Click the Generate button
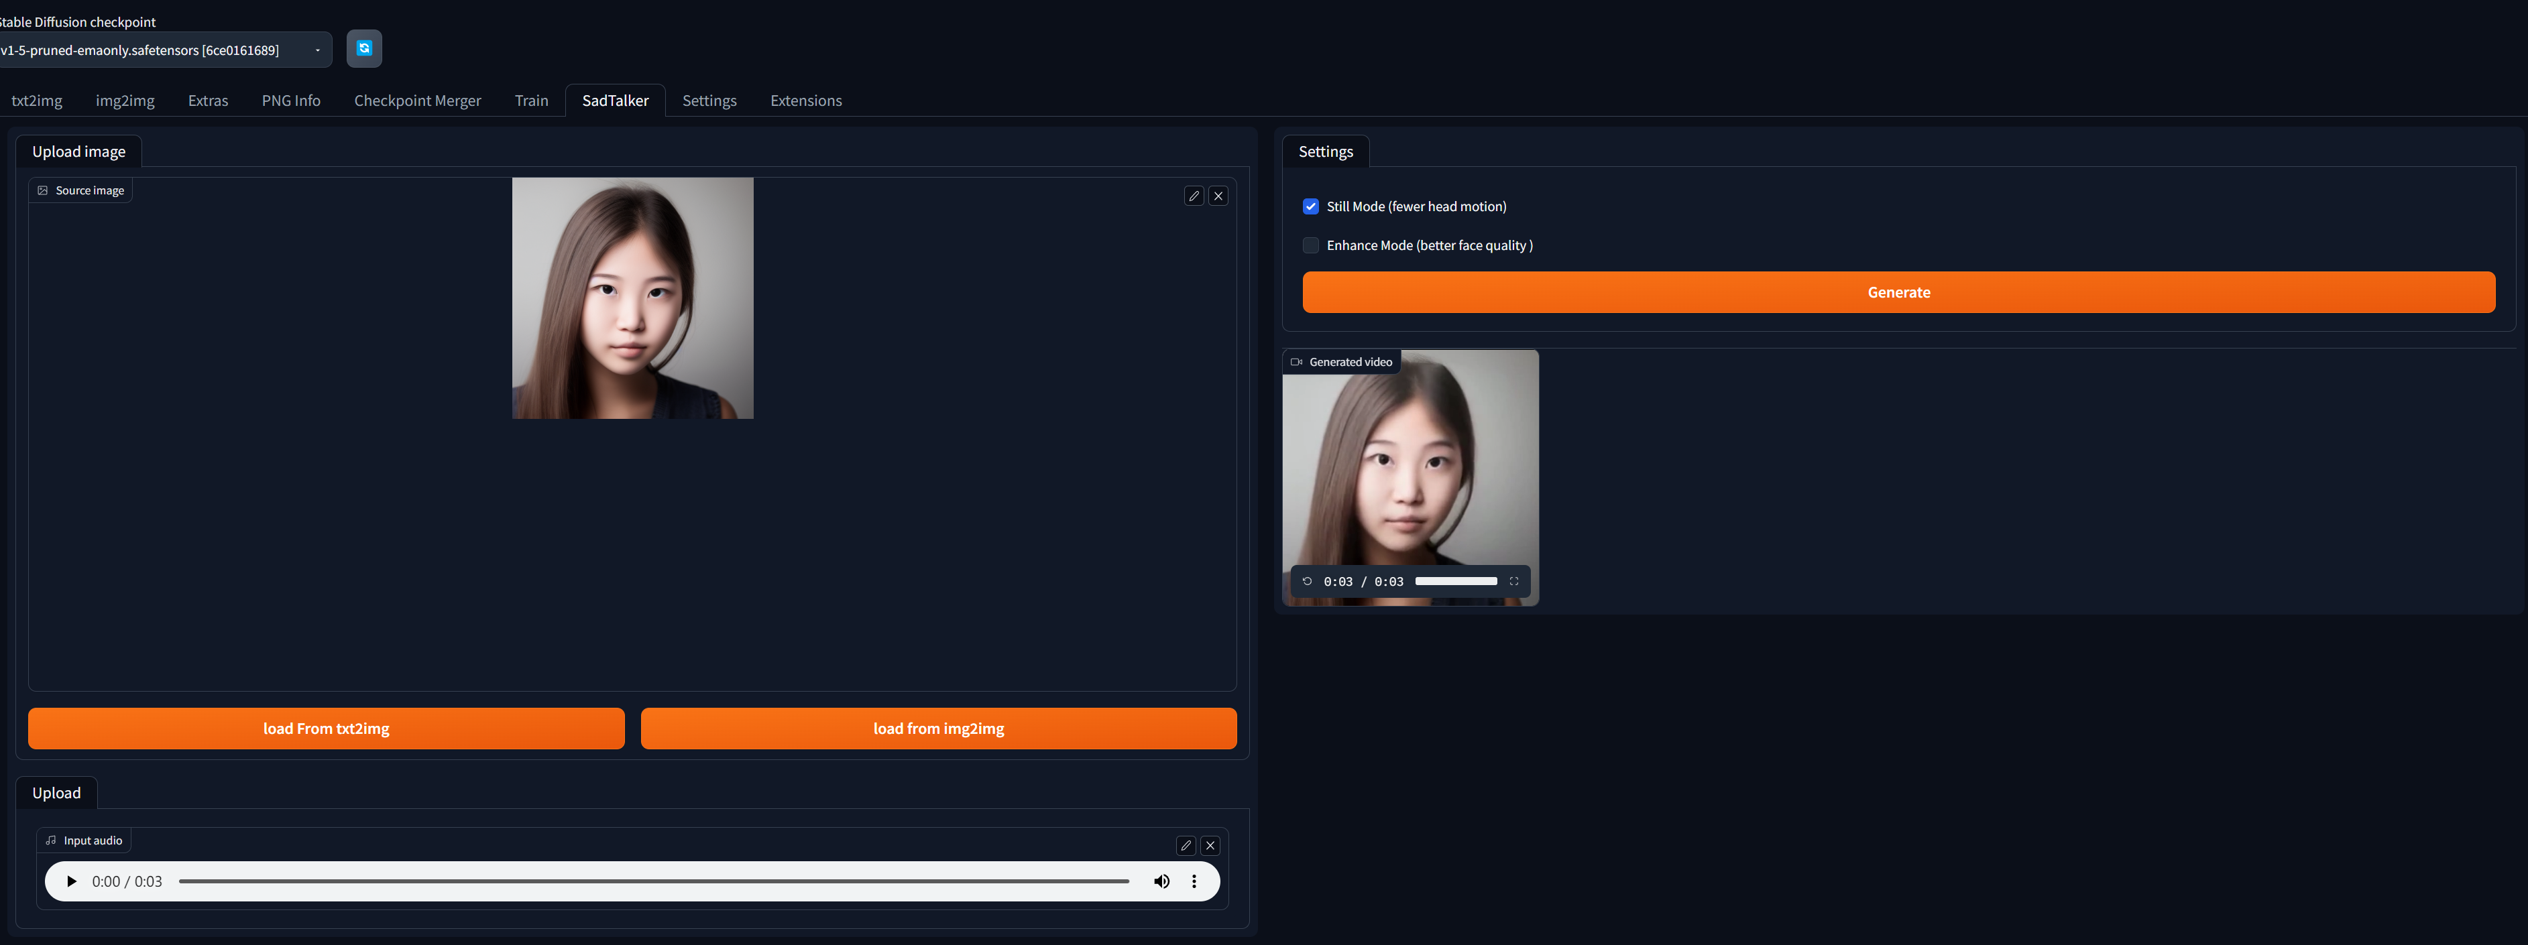 [1898, 292]
